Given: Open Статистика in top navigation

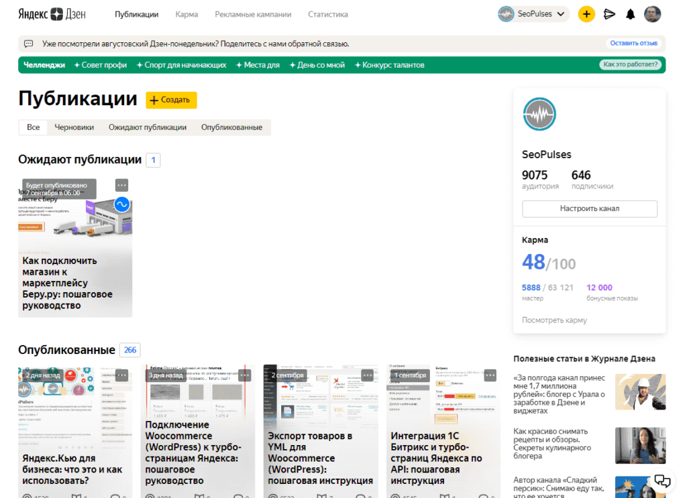Looking at the screenshot, I should coord(327,15).
